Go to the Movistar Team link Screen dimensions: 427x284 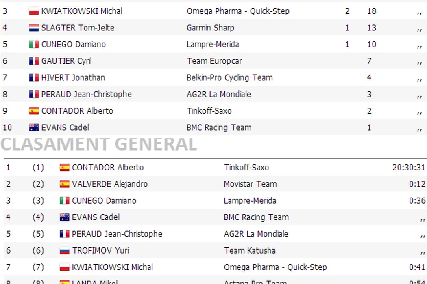[250, 184]
